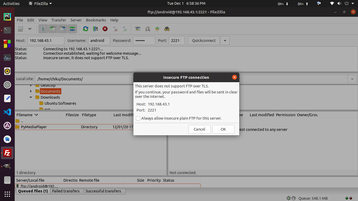Image resolution: width=358 pixels, height=201 pixels.
Task: Toggle directory comparison icon
Action: coord(148,29)
